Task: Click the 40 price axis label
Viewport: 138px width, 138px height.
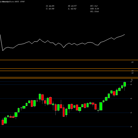Action: 131,99
